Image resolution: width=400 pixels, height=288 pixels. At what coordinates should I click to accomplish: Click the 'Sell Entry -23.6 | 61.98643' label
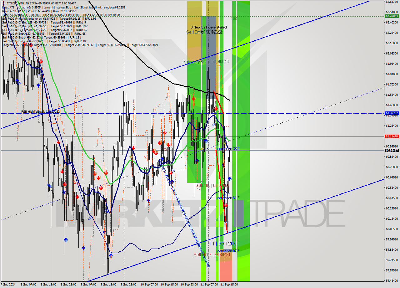205,61
